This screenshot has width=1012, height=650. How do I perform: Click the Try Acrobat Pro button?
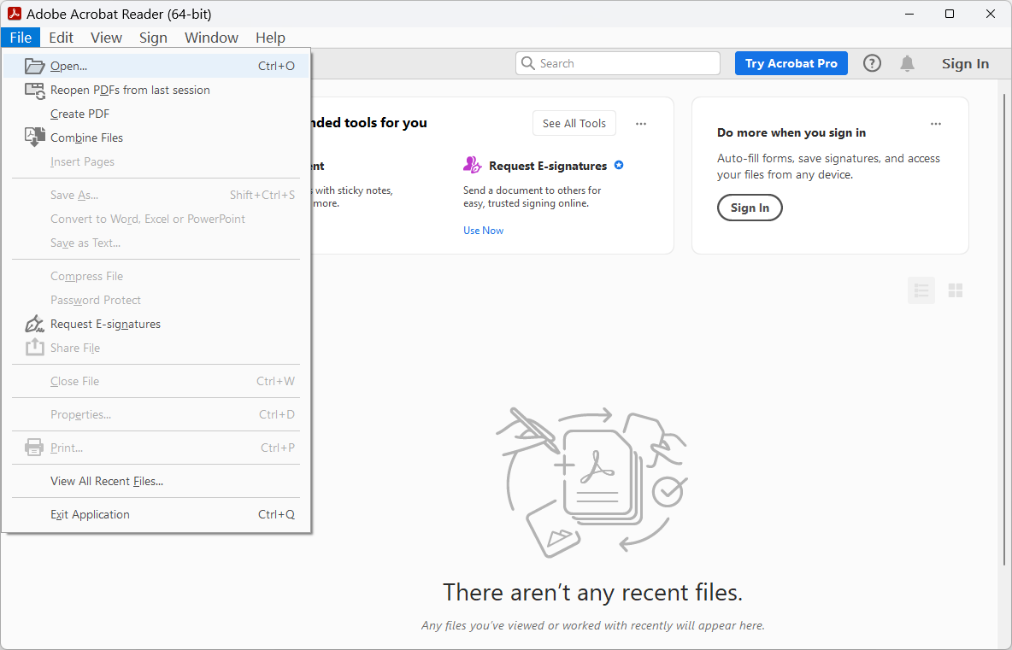[791, 62]
